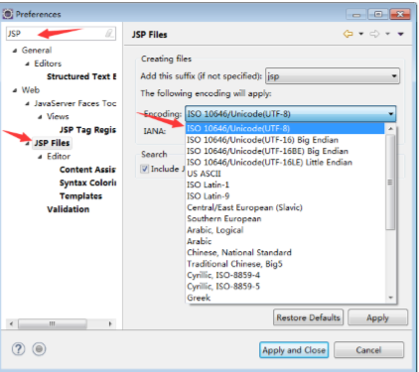Open back history dropdown arrow
The image size is (419, 372).
[361, 34]
